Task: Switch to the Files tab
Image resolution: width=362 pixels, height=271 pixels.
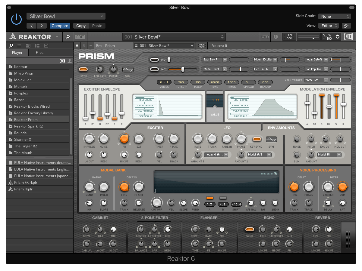Action: 39,52
